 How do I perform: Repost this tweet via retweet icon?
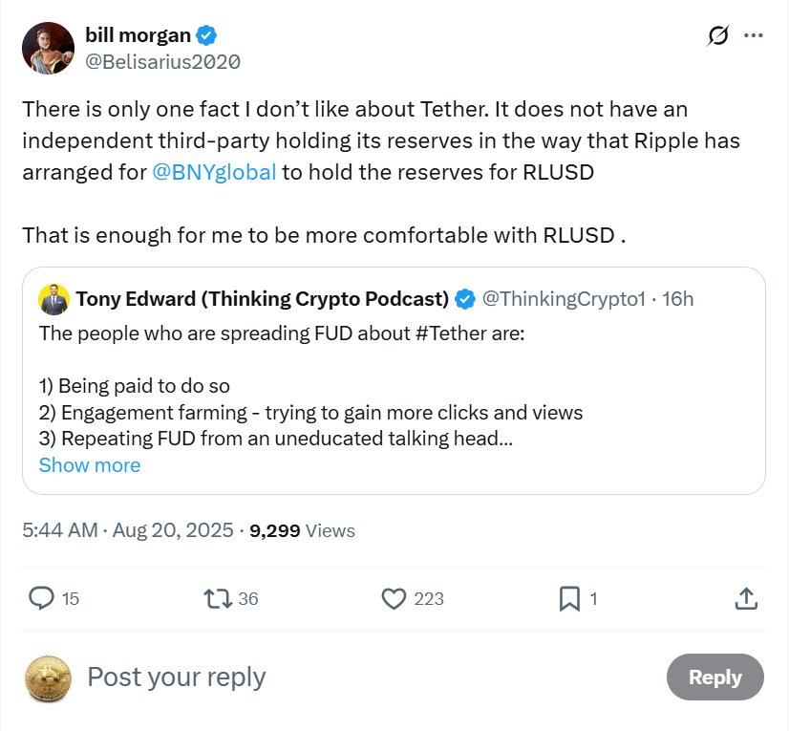point(217,598)
